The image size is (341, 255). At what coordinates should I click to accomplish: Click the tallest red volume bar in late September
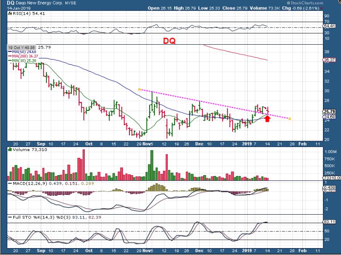point(84,165)
